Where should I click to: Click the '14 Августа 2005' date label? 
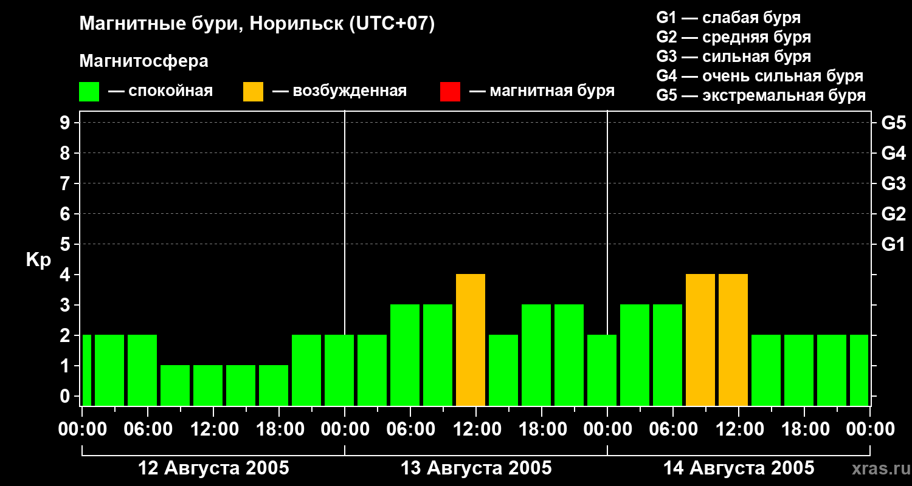[x=739, y=468]
